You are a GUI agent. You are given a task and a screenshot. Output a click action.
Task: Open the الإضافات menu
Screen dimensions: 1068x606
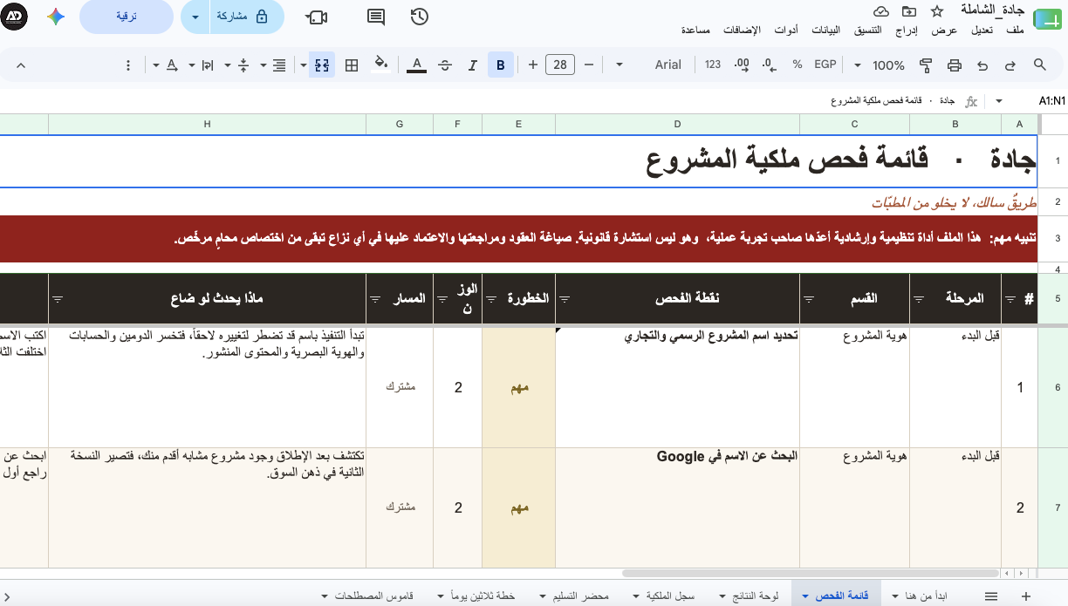coord(743,31)
